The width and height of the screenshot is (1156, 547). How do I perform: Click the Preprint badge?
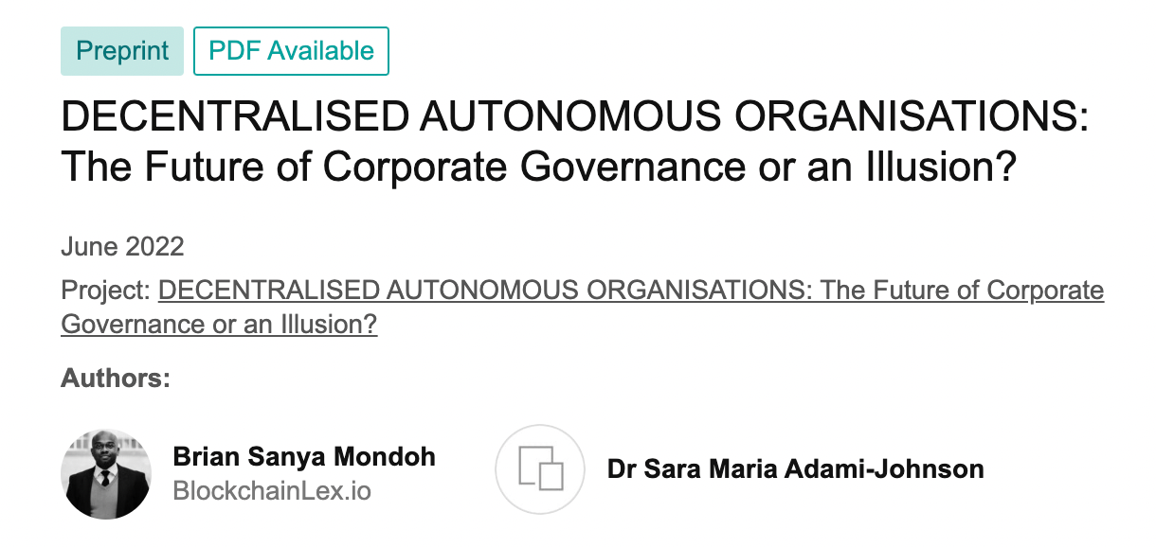(x=123, y=51)
